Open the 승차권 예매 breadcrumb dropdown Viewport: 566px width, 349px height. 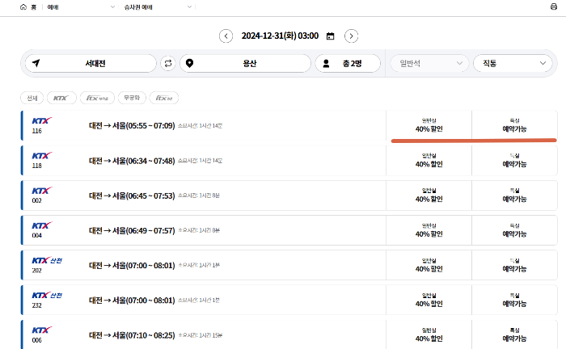[x=158, y=6]
